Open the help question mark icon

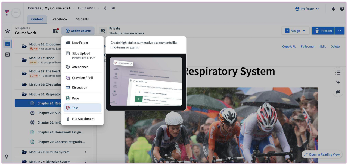click(342, 9)
